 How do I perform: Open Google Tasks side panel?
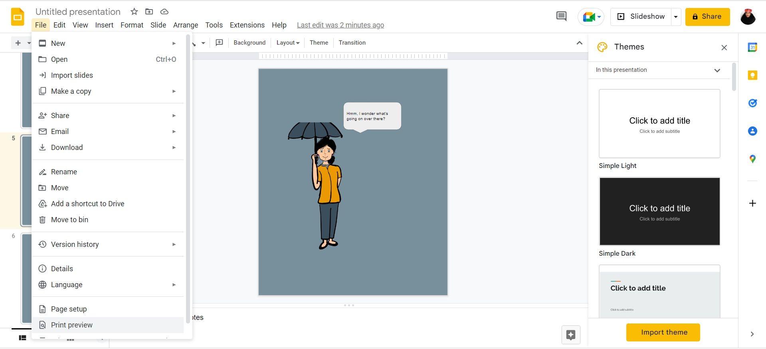pos(752,103)
